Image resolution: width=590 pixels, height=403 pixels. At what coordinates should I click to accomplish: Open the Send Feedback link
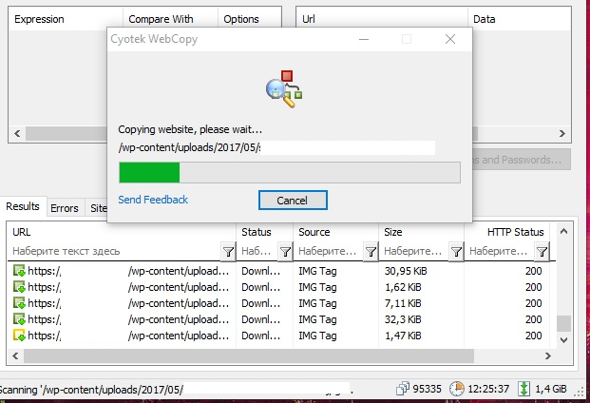coord(153,200)
